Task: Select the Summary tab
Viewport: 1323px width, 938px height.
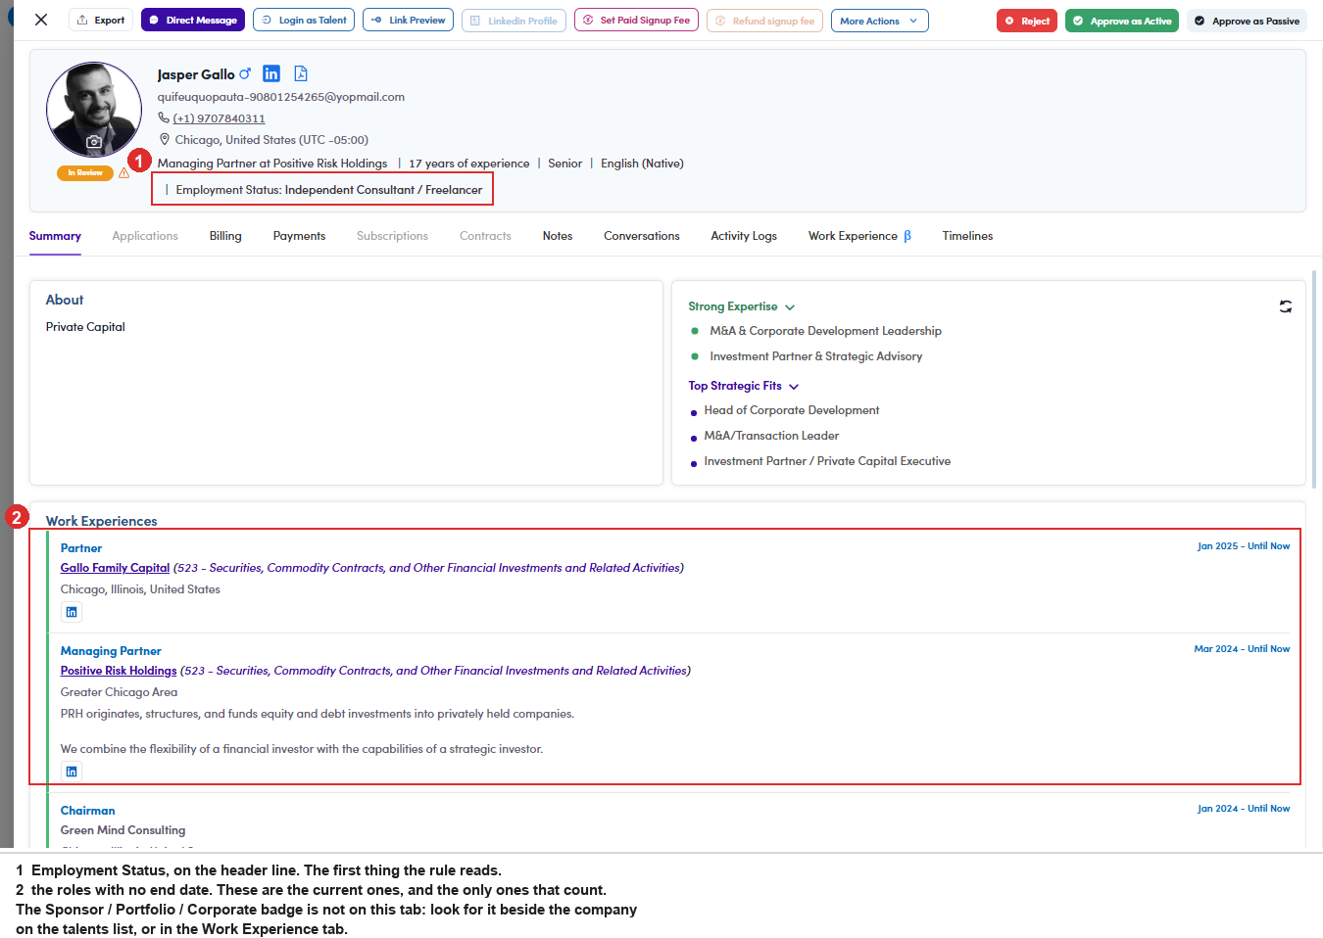Action: (x=55, y=236)
